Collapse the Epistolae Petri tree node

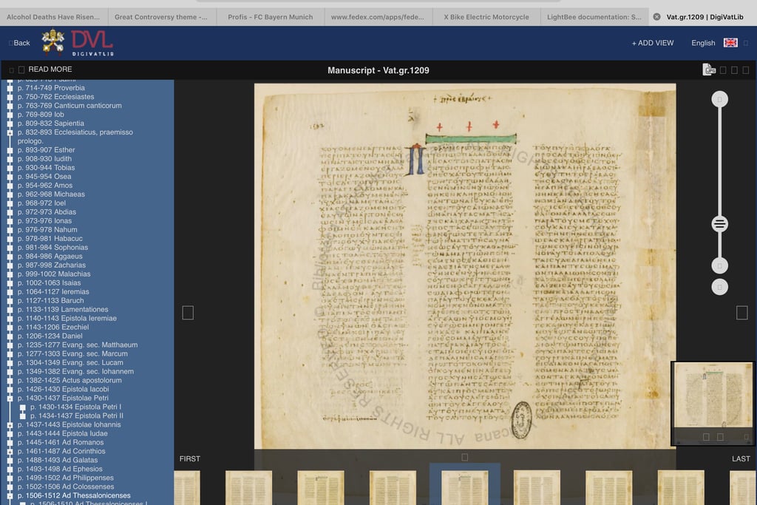tap(10, 399)
